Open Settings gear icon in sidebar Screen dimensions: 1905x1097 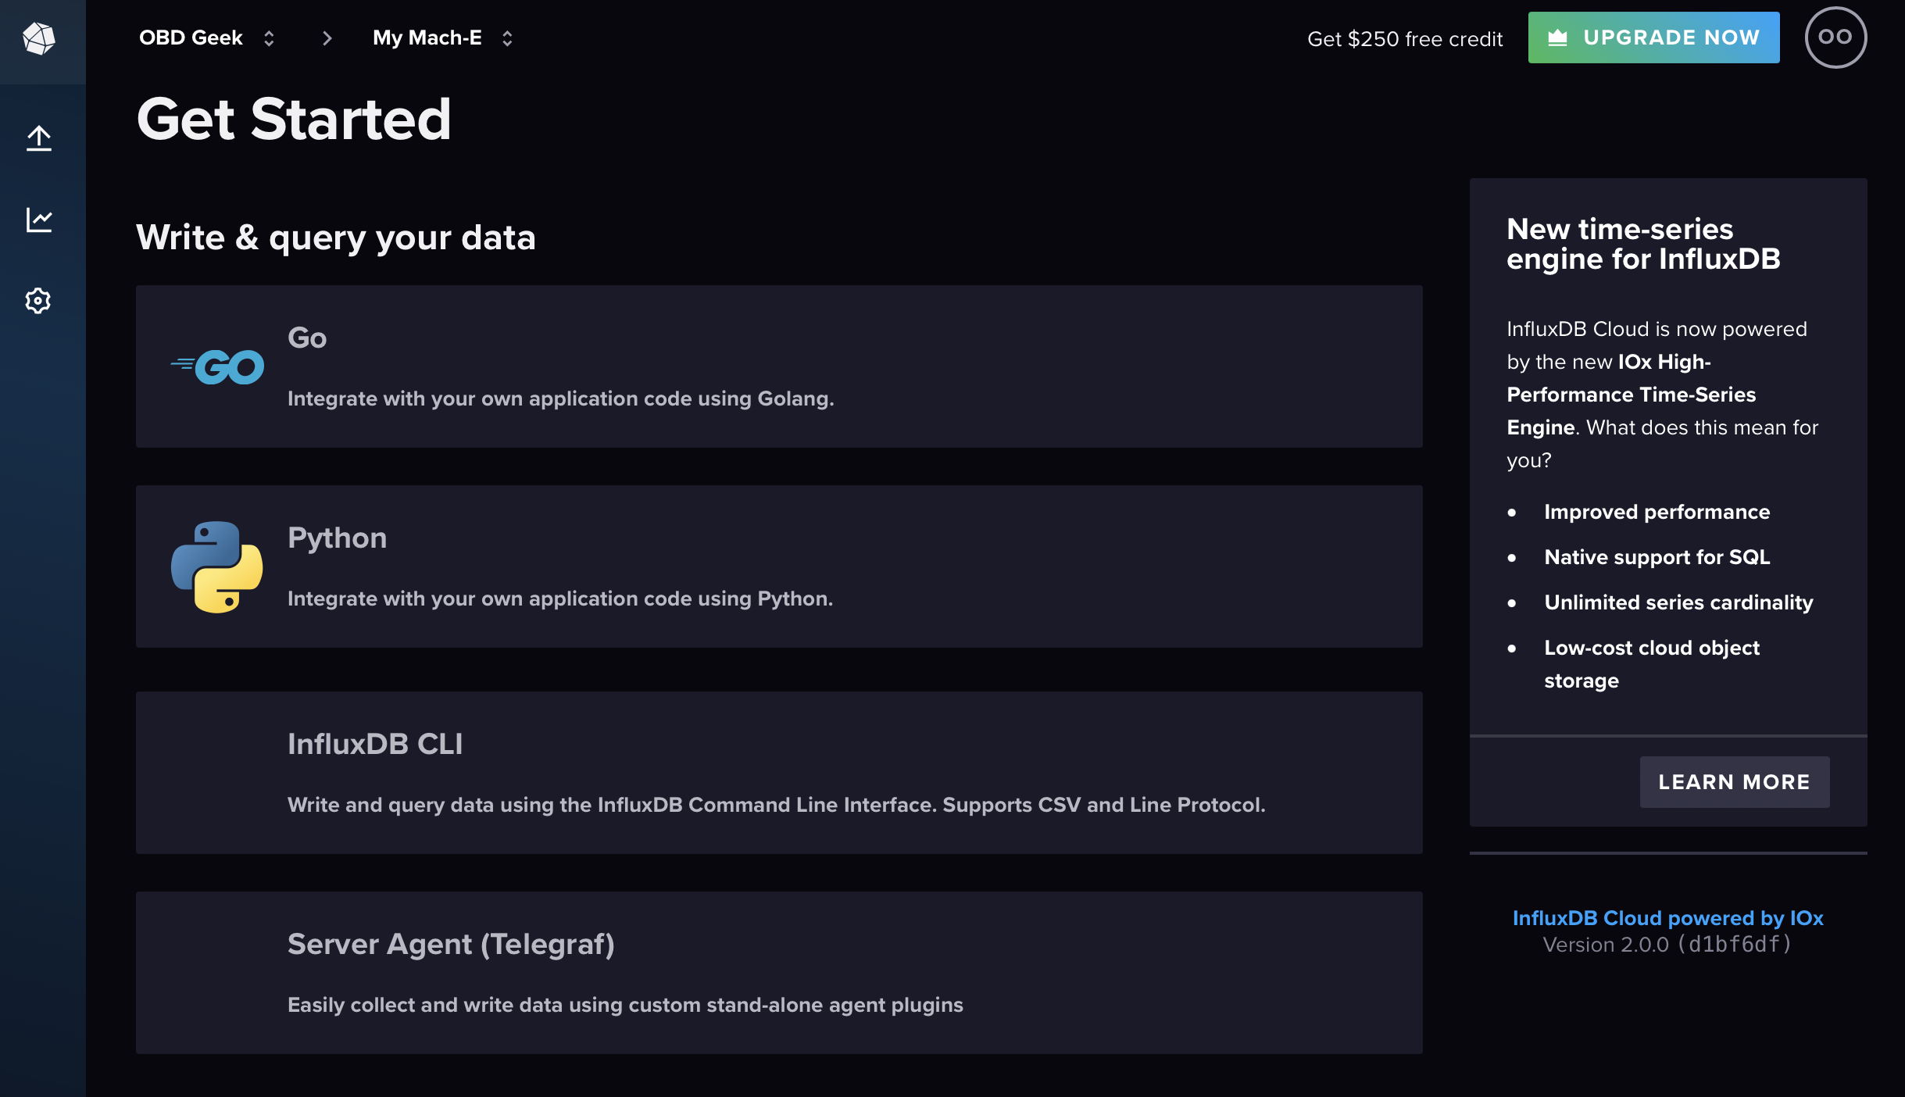[x=38, y=301]
